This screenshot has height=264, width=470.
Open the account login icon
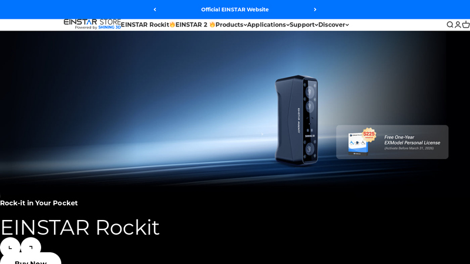pyautogui.click(x=458, y=25)
